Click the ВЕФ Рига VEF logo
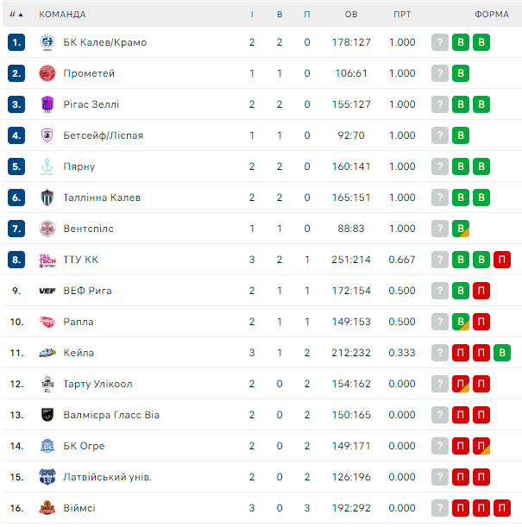 (x=47, y=291)
